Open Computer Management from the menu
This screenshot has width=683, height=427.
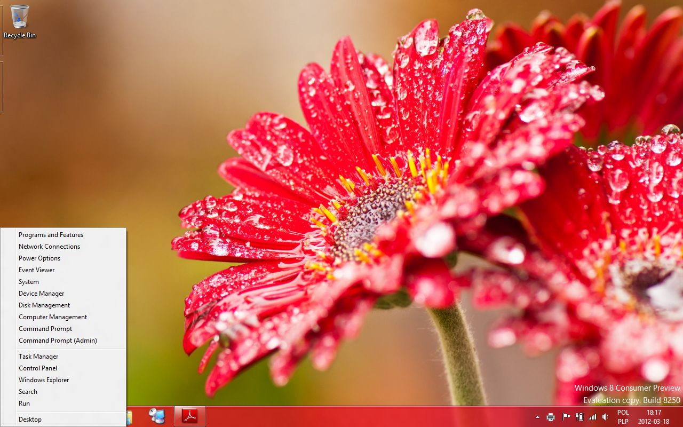(63, 317)
